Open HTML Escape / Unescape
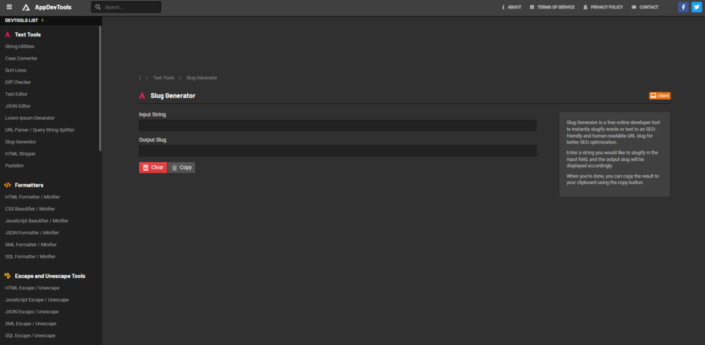705x345 pixels. click(32, 288)
